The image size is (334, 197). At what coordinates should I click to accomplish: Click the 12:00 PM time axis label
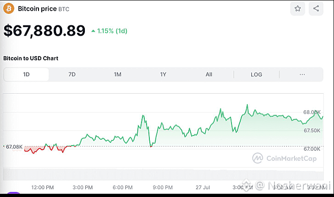coord(42,187)
